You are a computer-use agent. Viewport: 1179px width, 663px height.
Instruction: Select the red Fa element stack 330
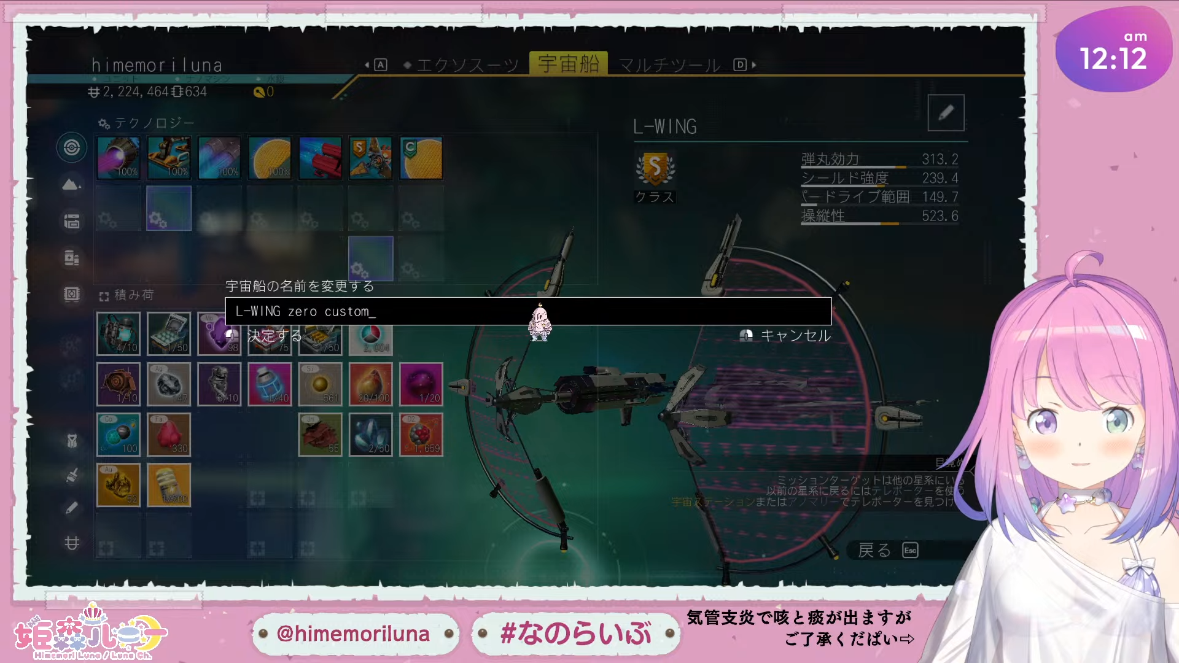169,434
